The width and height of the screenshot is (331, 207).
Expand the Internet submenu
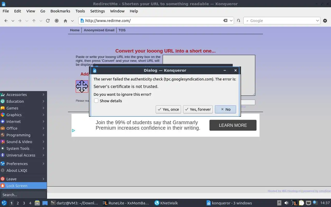pyautogui.click(x=23, y=122)
